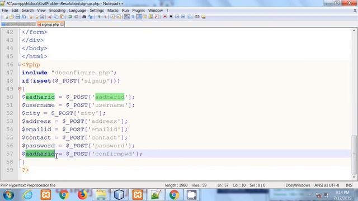
Task: Open the ? help menu
Action: pyautogui.click(x=167, y=11)
